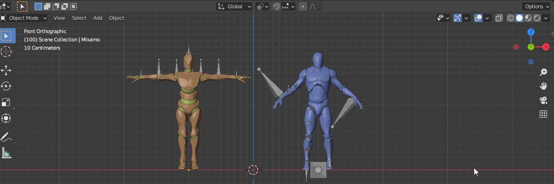Choose the 3D Cursor tool
Viewport: 554px width, 184px height.
tap(6, 51)
